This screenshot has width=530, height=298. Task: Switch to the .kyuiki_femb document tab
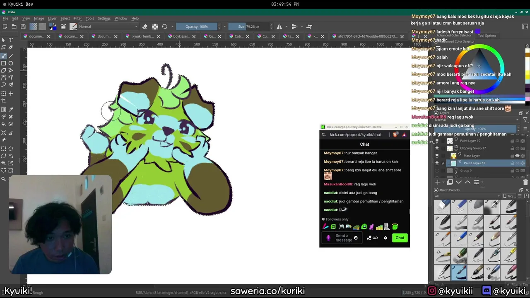click(x=142, y=36)
